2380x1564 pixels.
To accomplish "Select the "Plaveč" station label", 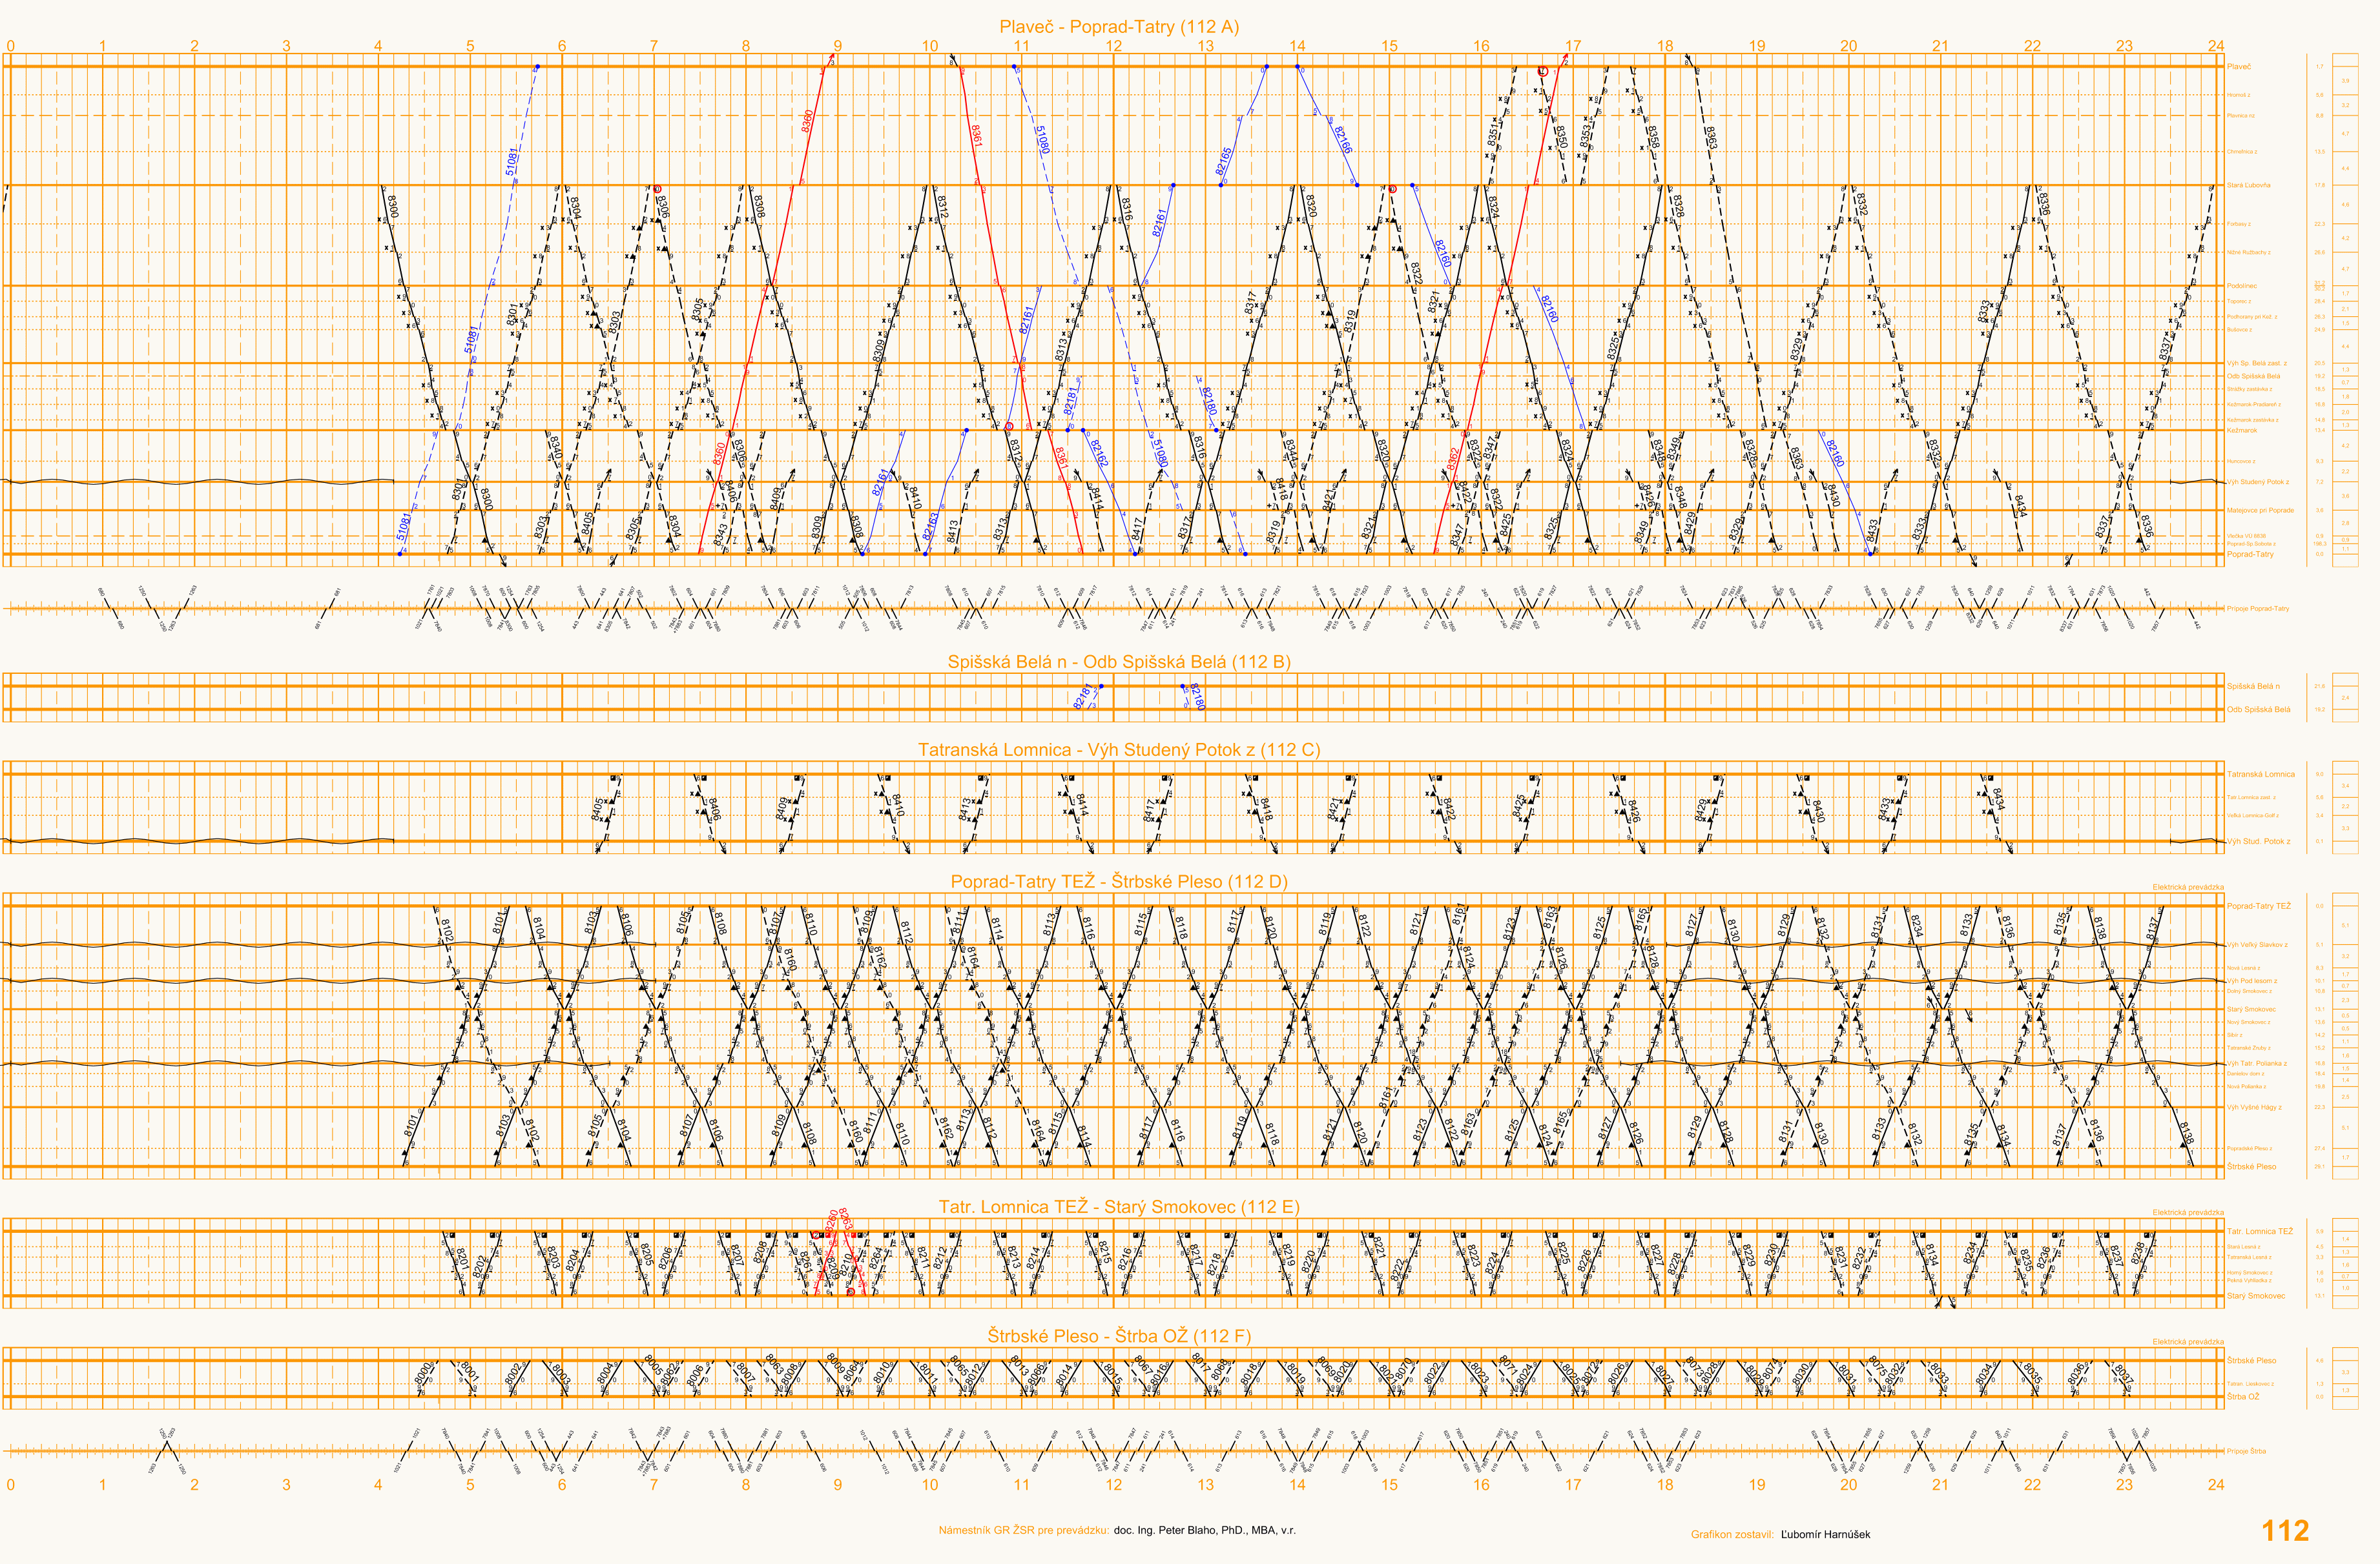I will click(x=2239, y=67).
